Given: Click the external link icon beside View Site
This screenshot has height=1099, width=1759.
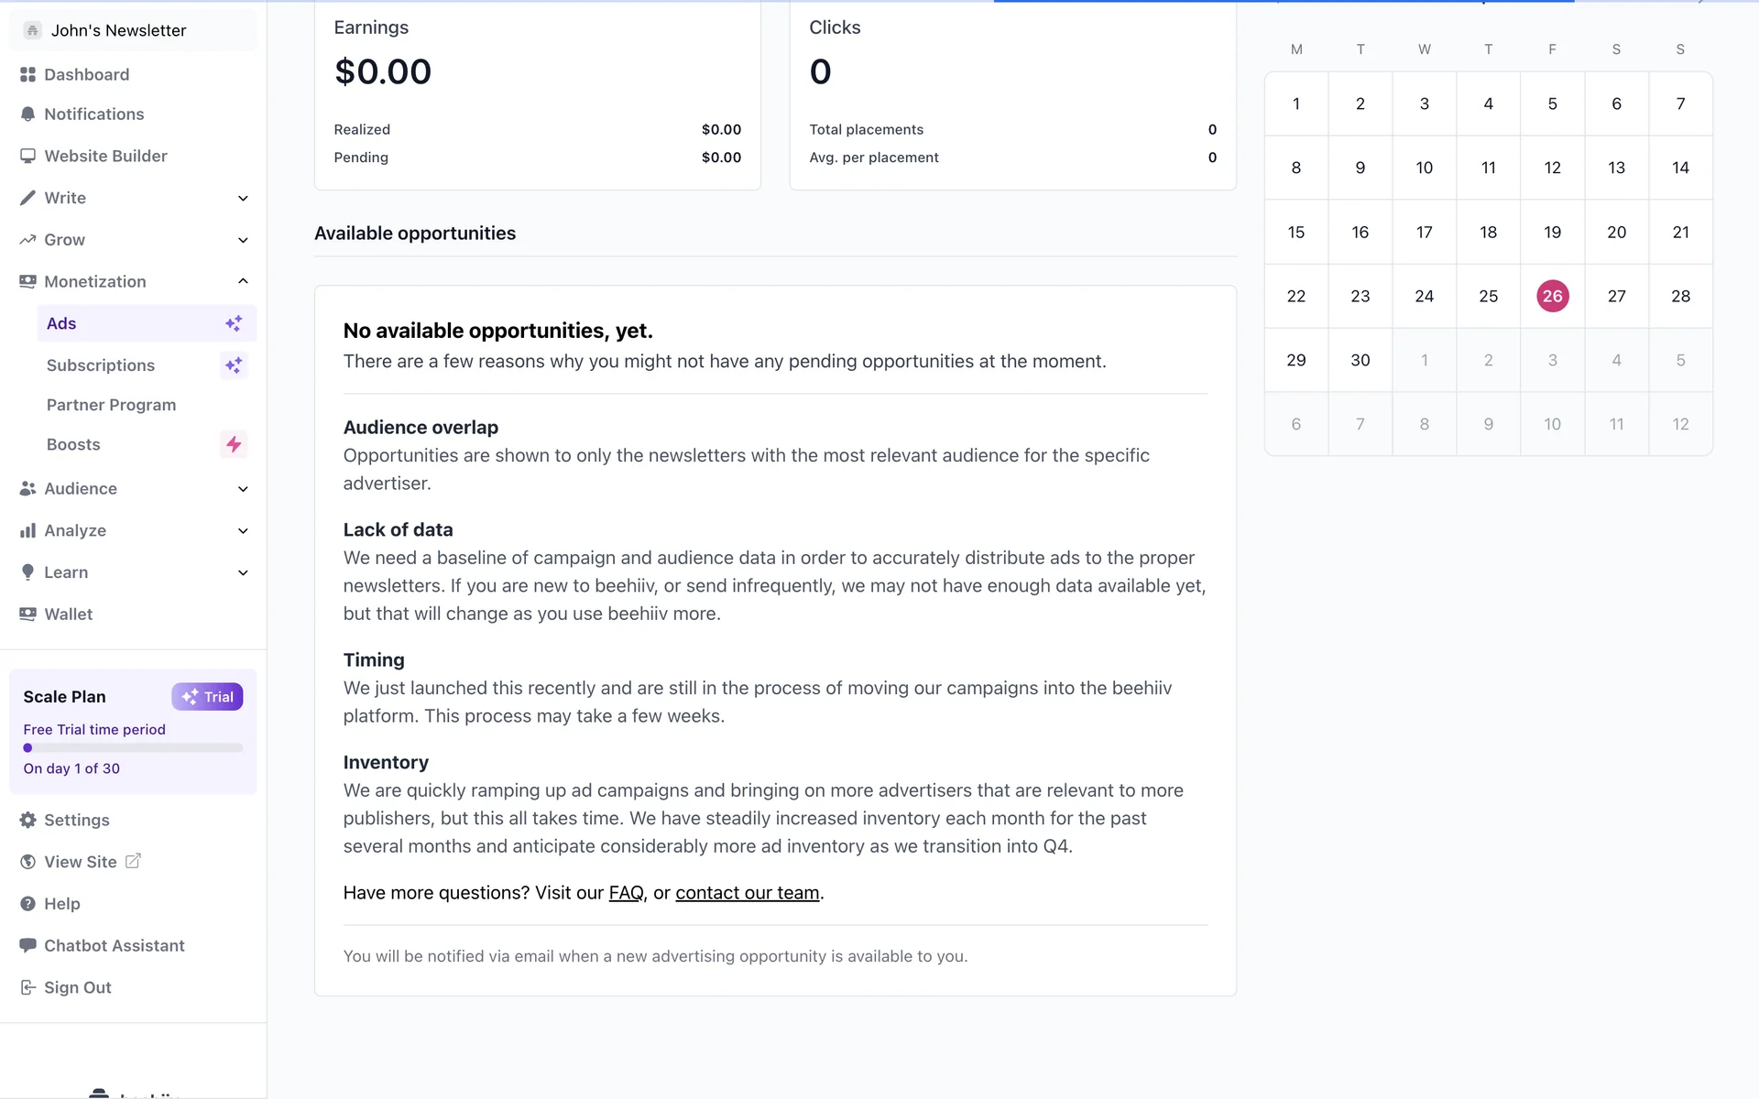Looking at the screenshot, I should pyautogui.click(x=133, y=861).
